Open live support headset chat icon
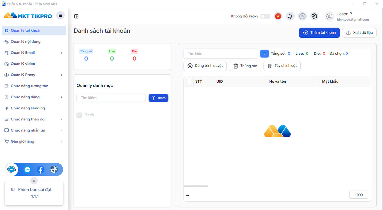Screen dimensions: 383x210 point(12,170)
